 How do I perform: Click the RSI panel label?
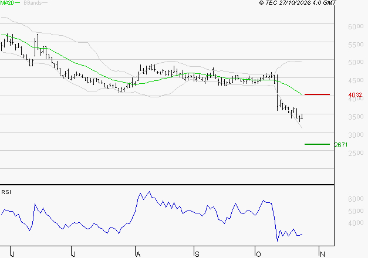click(x=6, y=192)
